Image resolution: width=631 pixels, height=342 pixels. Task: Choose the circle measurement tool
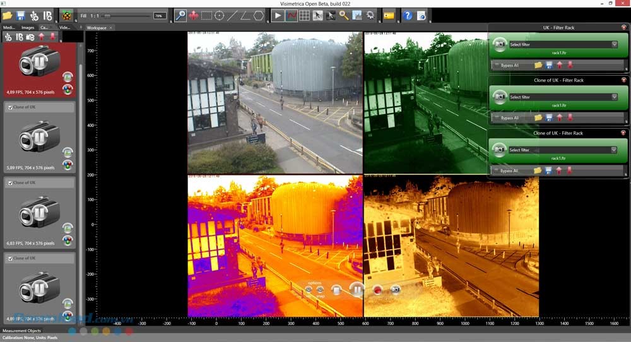(220, 15)
